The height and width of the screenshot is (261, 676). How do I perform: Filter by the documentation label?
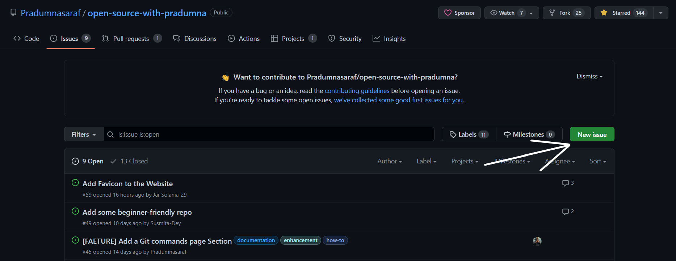click(256, 240)
